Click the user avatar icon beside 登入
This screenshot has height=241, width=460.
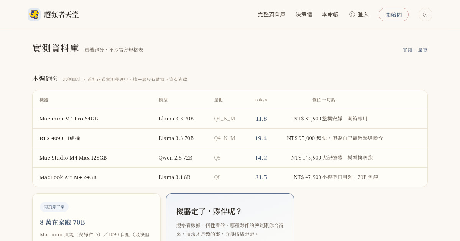pos(352,15)
